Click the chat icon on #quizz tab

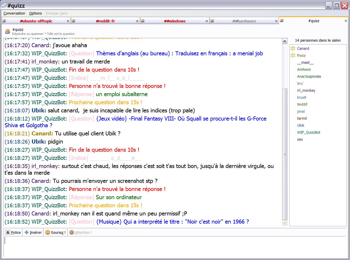[282, 21]
